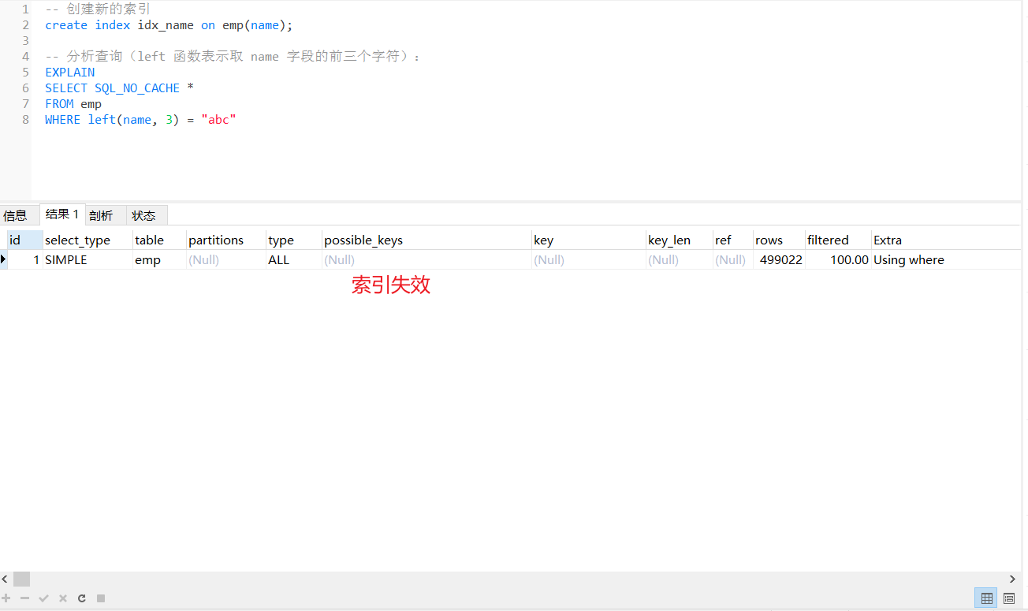Apply changes with the checkmark icon
Screen dimensions: 1028x611
pos(44,598)
